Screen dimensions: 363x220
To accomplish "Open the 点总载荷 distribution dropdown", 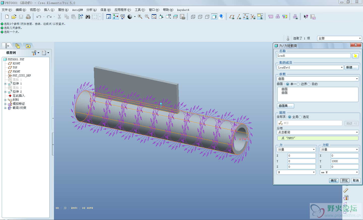I will [357, 132].
